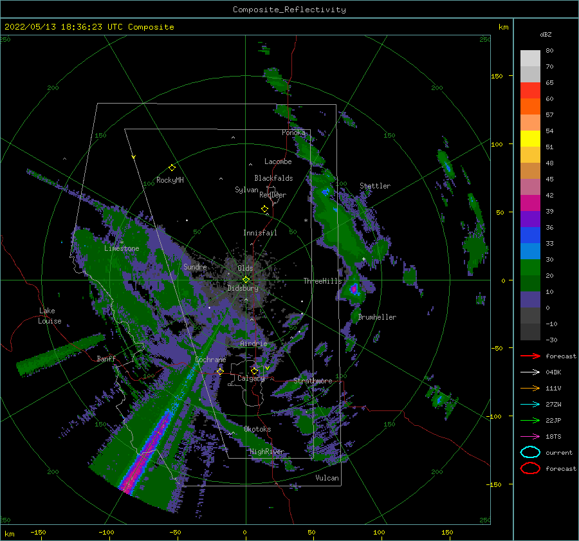Image resolution: width=579 pixels, height=541 pixels.
Task: Click the magenta storm core near Drumheller
Action: 354,289
